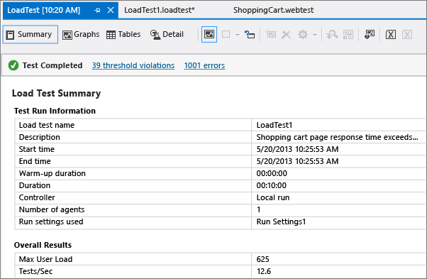Select the Shopping cart page response description
This screenshot has height=279, width=427.
tap(337, 137)
